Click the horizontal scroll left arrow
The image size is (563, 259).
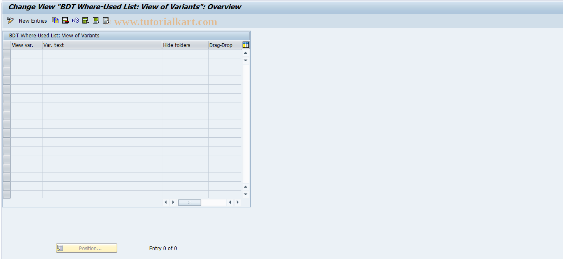click(166, 202)
